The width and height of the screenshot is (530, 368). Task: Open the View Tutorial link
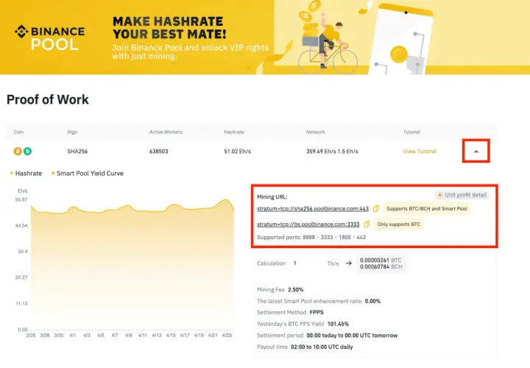pyautogui.click(x=420, y=152)
